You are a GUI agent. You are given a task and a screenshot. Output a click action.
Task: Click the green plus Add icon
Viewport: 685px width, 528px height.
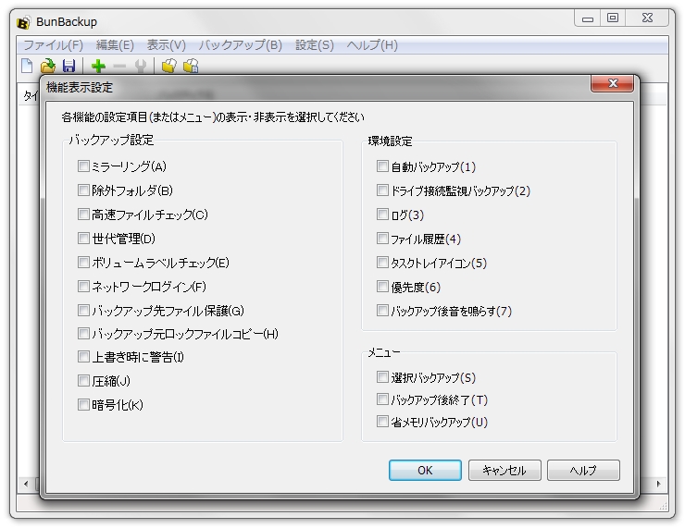click(x=99, y=66)
